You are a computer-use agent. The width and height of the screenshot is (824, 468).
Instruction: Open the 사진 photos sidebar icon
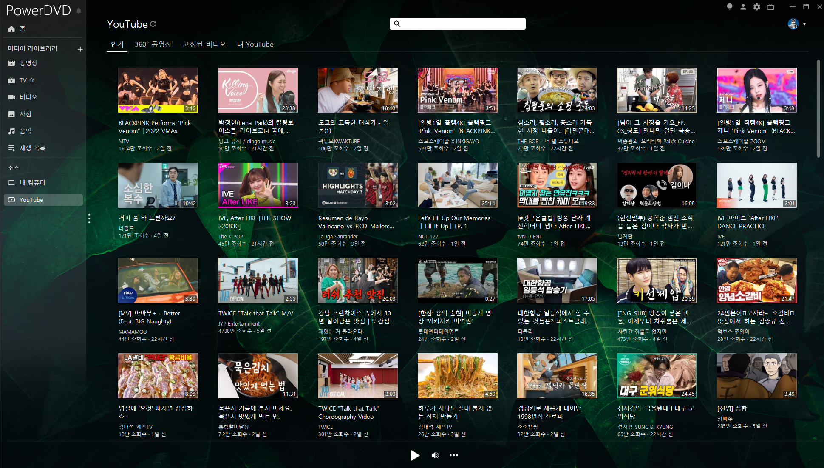click(11, 114)
